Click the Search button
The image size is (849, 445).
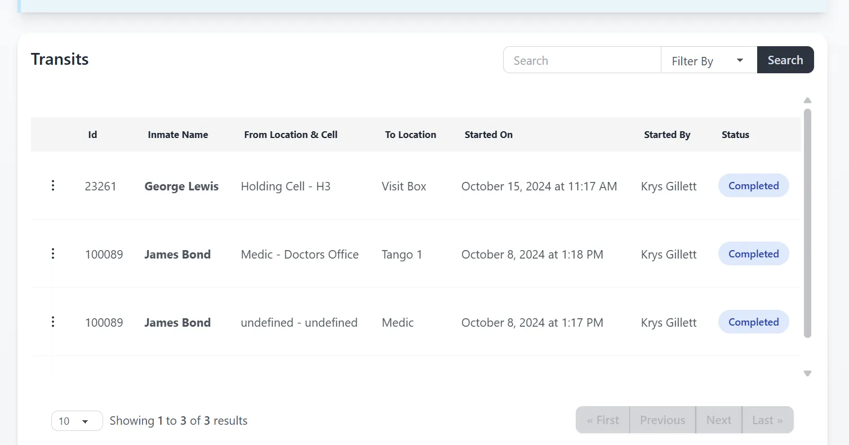(785, 60)
